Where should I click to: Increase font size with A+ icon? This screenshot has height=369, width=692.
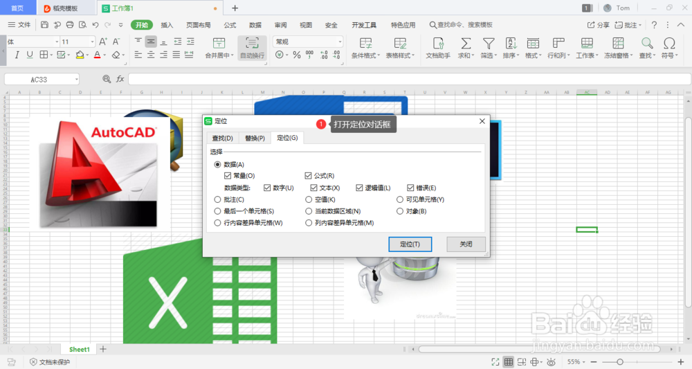coord(103,42)
